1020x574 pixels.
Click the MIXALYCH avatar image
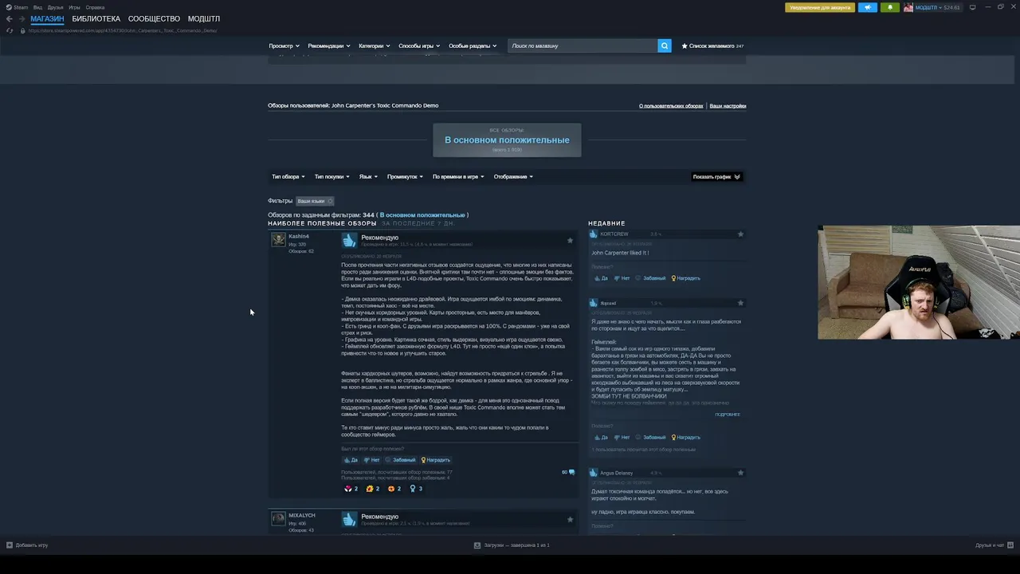278,519
